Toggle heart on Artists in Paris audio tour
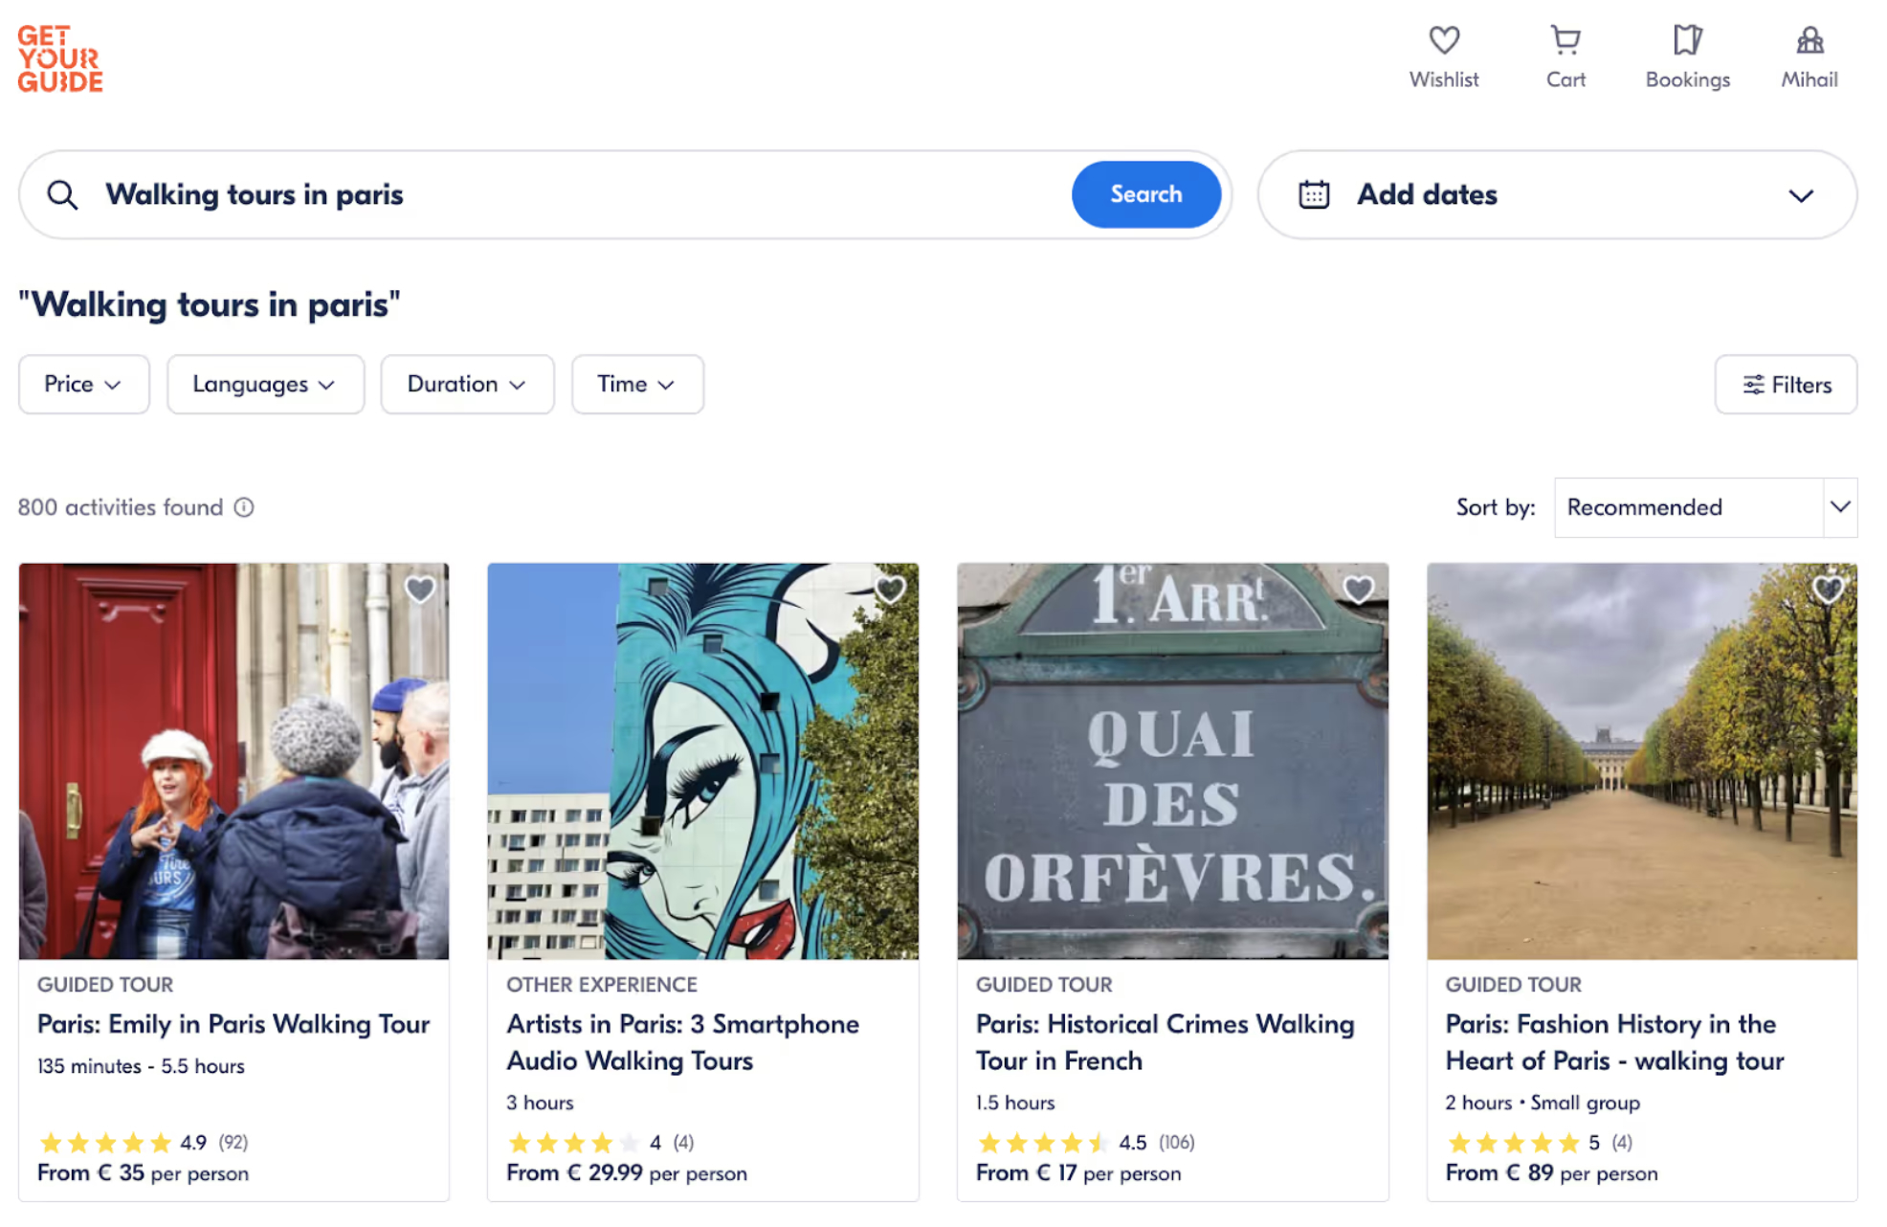The width and height of the screenshot is (1887, 1227). [889, 590]
